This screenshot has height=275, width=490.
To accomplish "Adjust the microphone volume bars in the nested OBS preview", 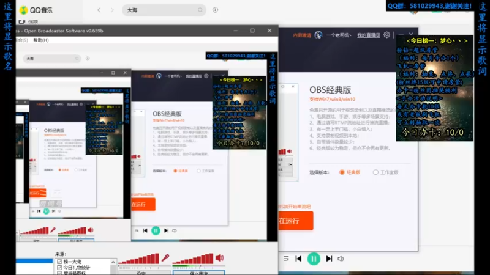I will pyautogui.click(x=34, y=231).
